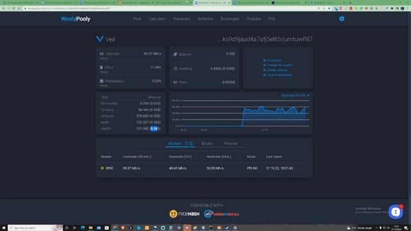Click the Last share column header
The height and width of the screenshot is (231, 411).
274,157
